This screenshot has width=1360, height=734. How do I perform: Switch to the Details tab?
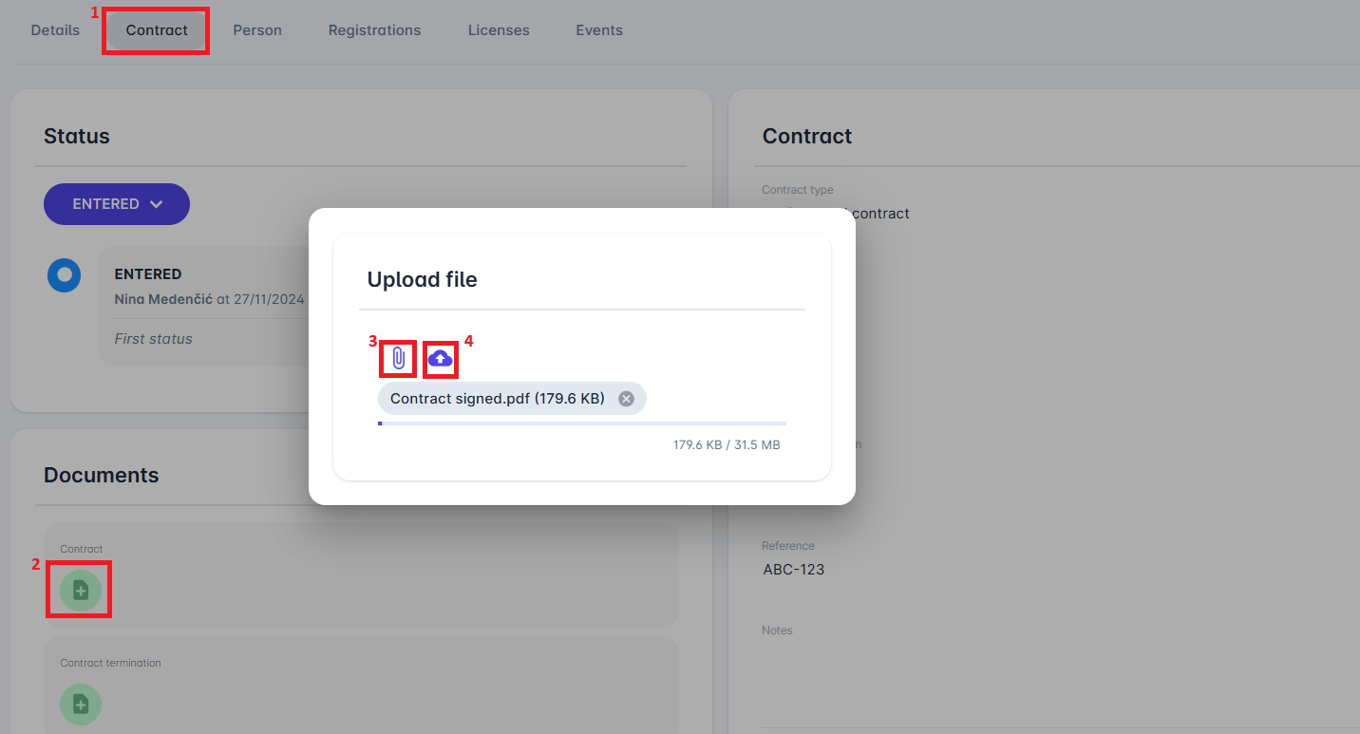coord(55,30)
